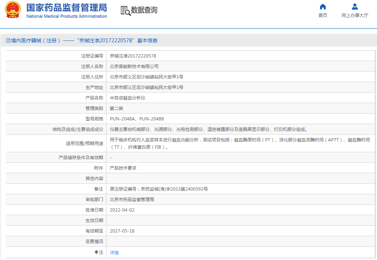This screenshot has height=260, width=377.
Task: Click model spec PUN-2048A、PUN-2048B
Action: (137, 119)
